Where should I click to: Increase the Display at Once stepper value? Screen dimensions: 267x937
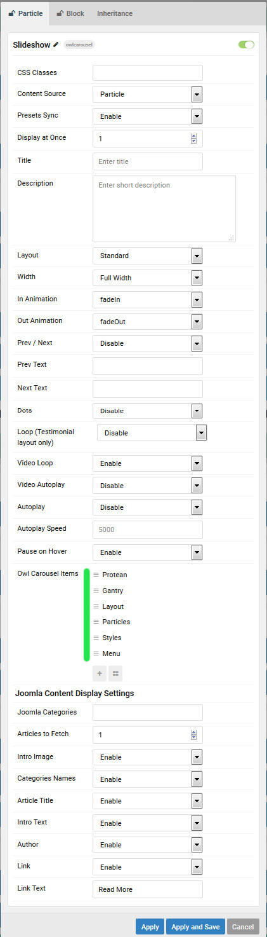click(193, 136)
